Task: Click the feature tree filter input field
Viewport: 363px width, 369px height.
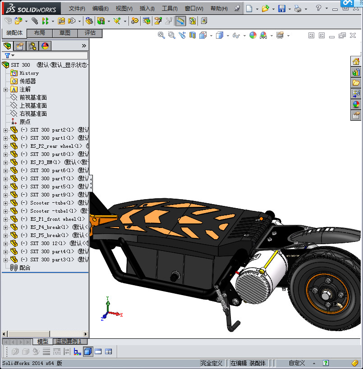Action: coord(45,55)
